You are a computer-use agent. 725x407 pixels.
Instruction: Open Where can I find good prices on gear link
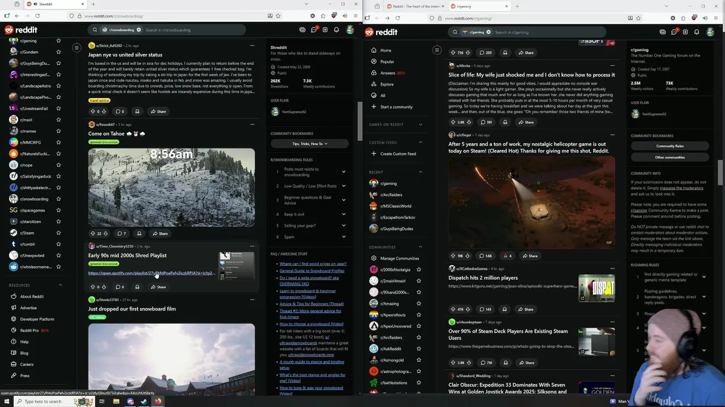pyautogui.click(x=313, y=264)
